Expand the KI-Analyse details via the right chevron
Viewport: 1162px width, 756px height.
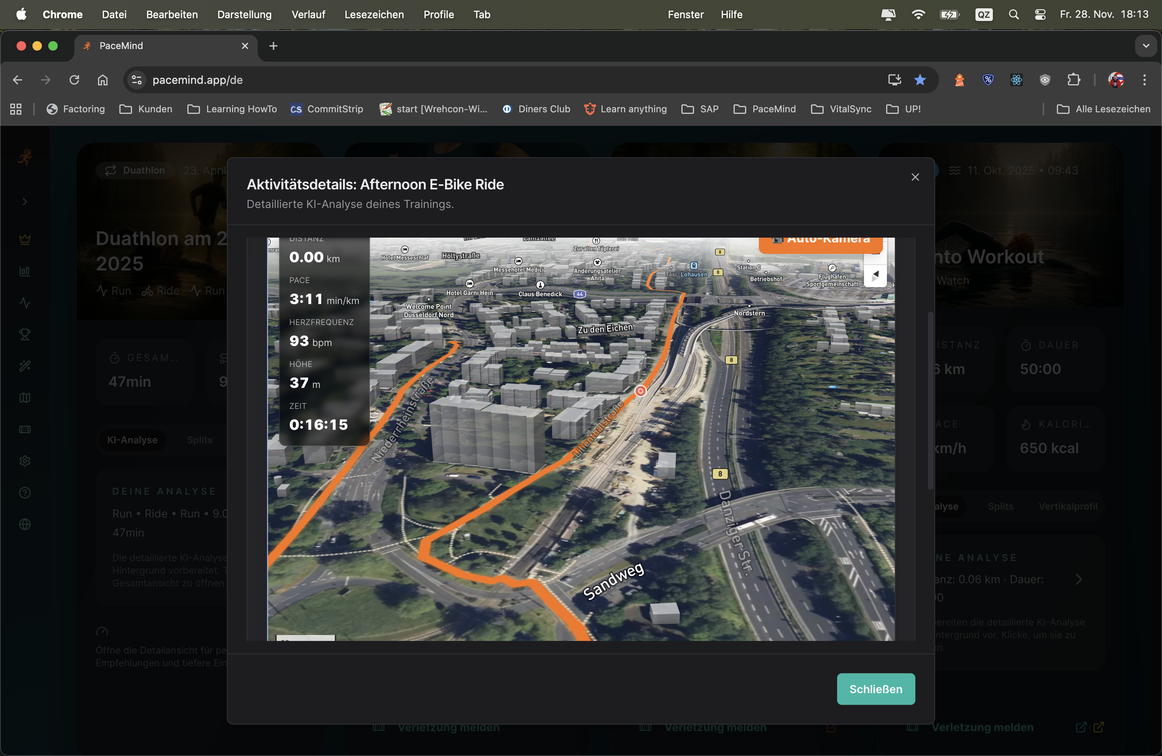pos(1080,580)
